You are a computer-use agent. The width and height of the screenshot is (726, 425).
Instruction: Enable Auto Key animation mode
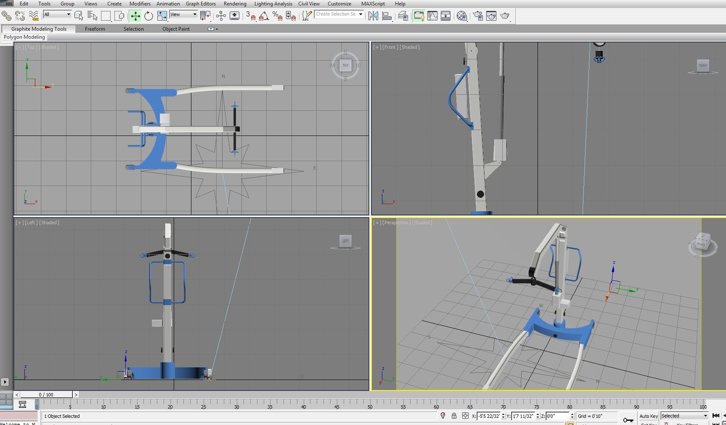point(648,416)
